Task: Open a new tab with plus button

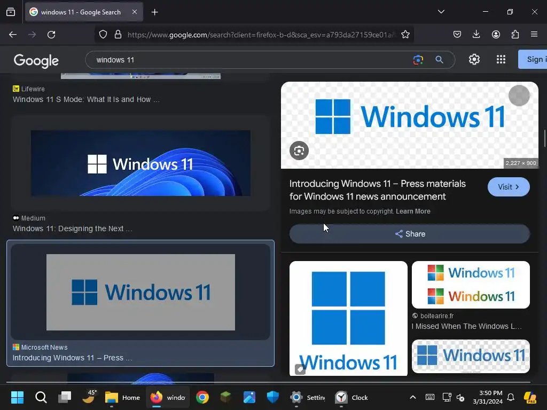Action: pos(154,12)
